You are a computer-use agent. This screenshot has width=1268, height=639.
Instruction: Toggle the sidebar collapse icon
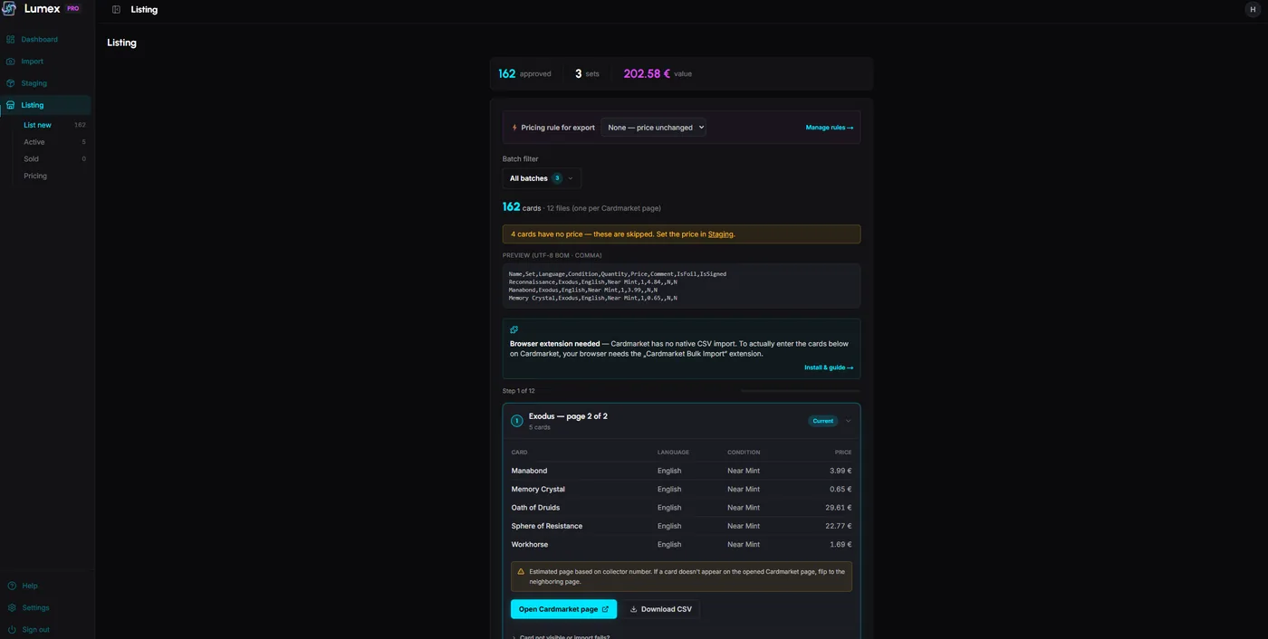[x=116, y=10]
